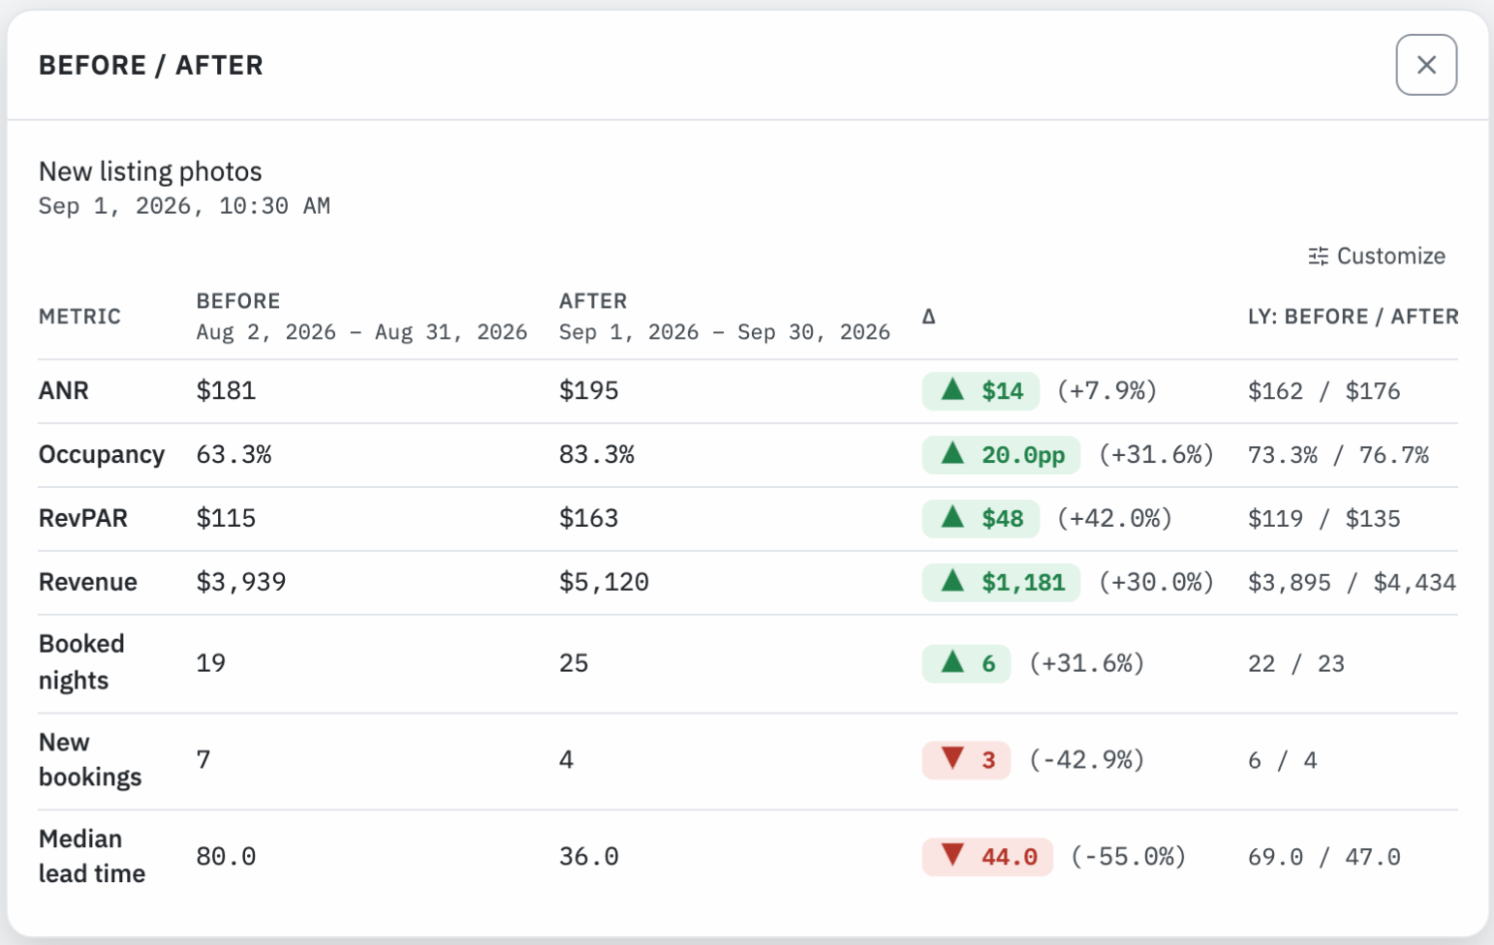Click the RevPAR after value $163

[x=589, y=518]
